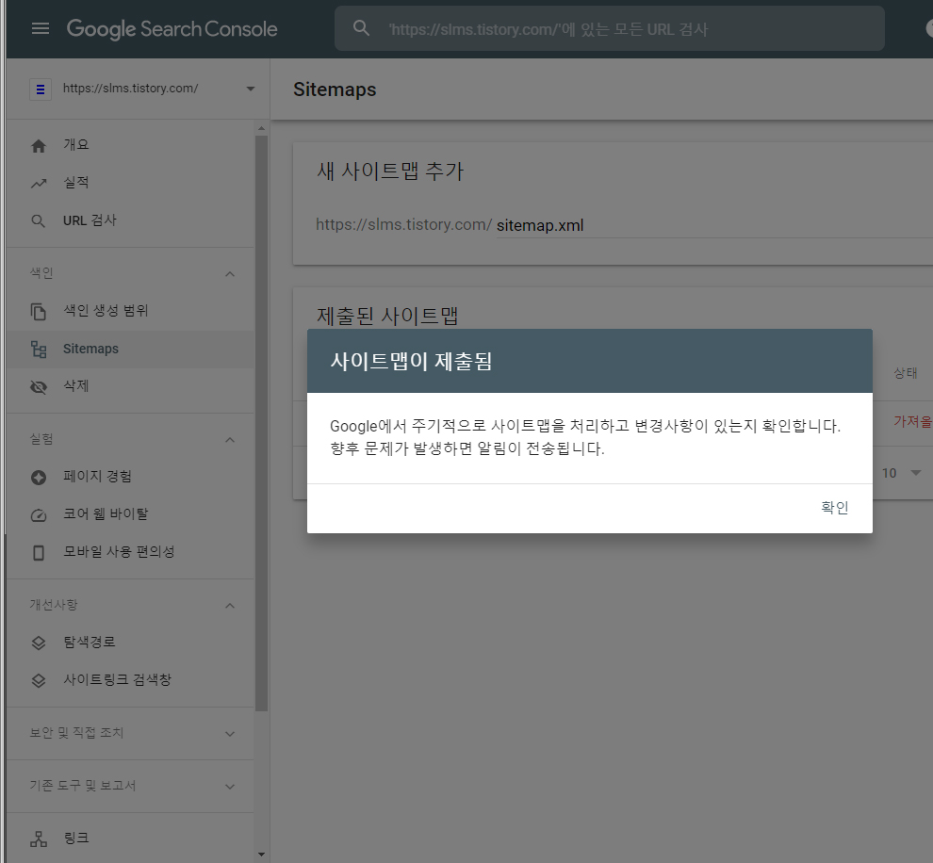Click the property icon next to slms.tistory.com
The image size is (933, 863).
pos(41,90)
